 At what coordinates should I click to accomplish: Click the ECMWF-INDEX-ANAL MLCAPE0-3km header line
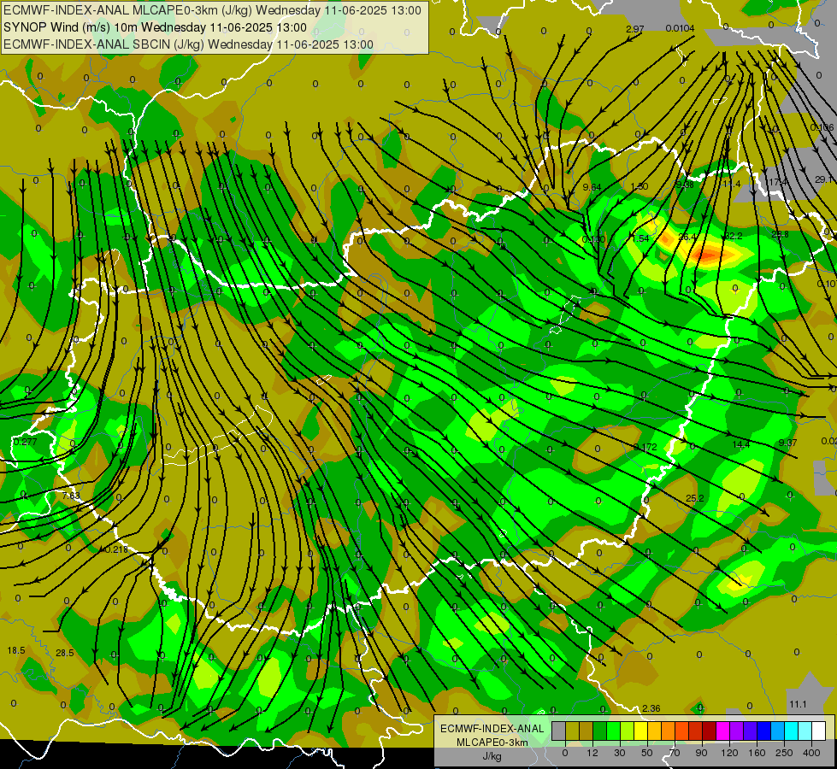tap(212, 10)
